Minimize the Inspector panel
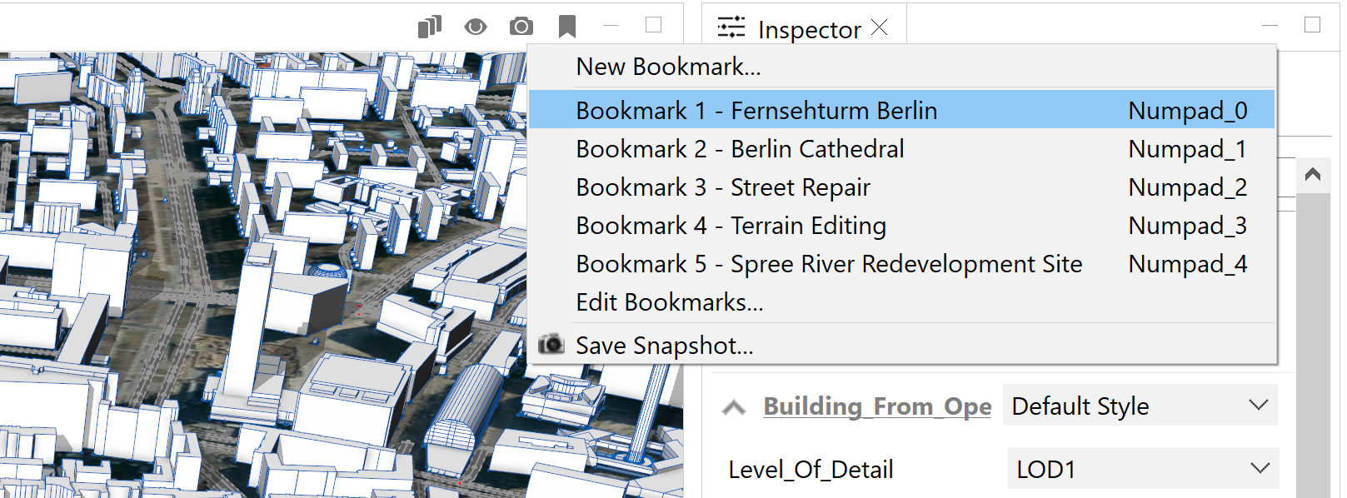 pyautogui.click(x=1270, y=26)
